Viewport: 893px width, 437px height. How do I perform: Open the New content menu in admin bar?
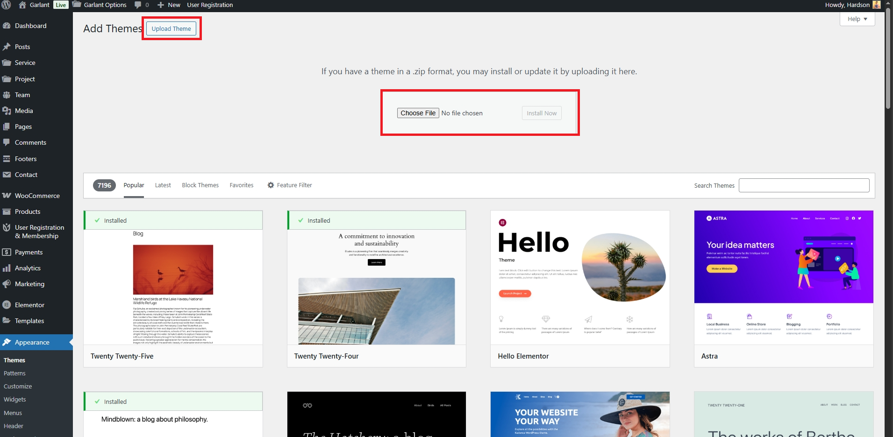point(169,5)
